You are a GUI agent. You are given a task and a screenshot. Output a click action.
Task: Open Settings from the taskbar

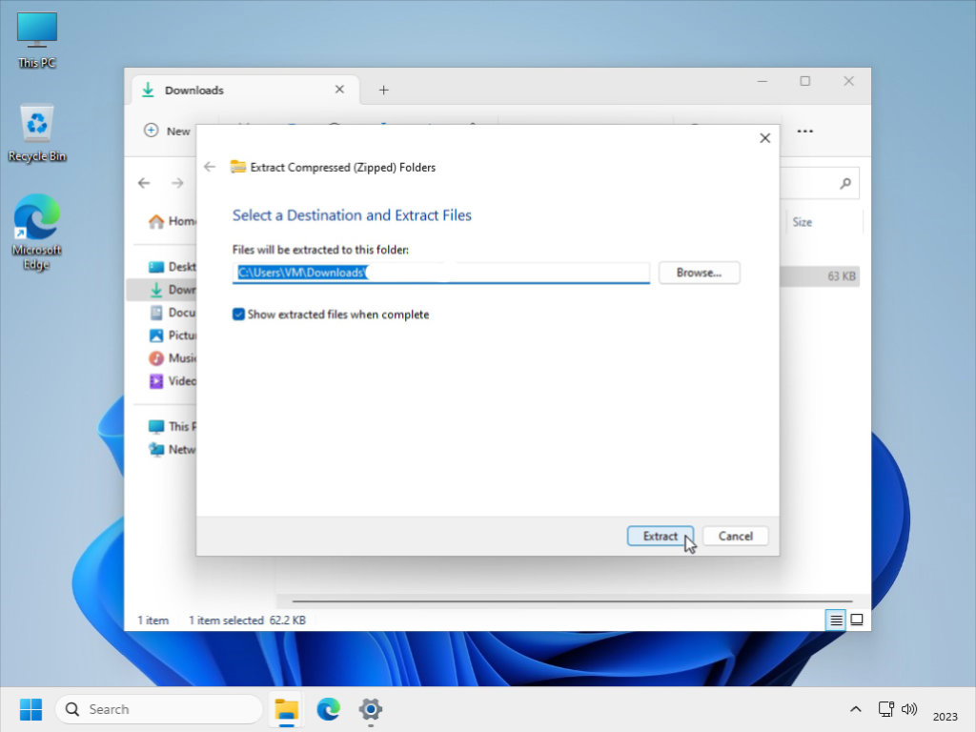coord(371,709)
